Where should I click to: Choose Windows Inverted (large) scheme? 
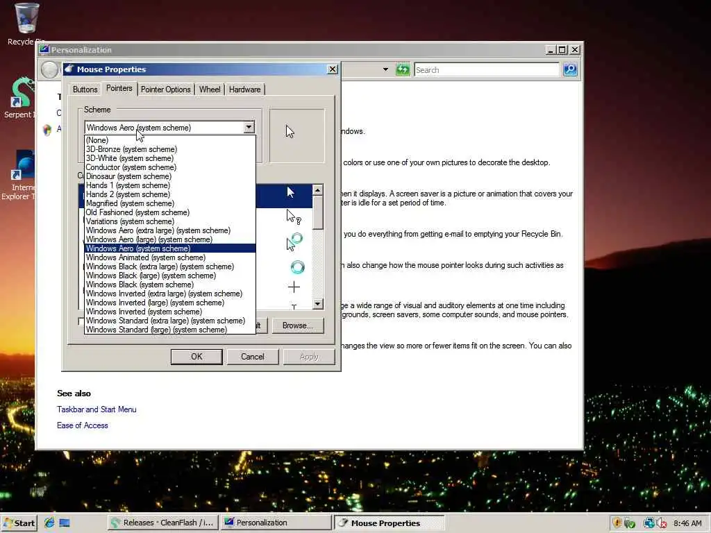170,303
